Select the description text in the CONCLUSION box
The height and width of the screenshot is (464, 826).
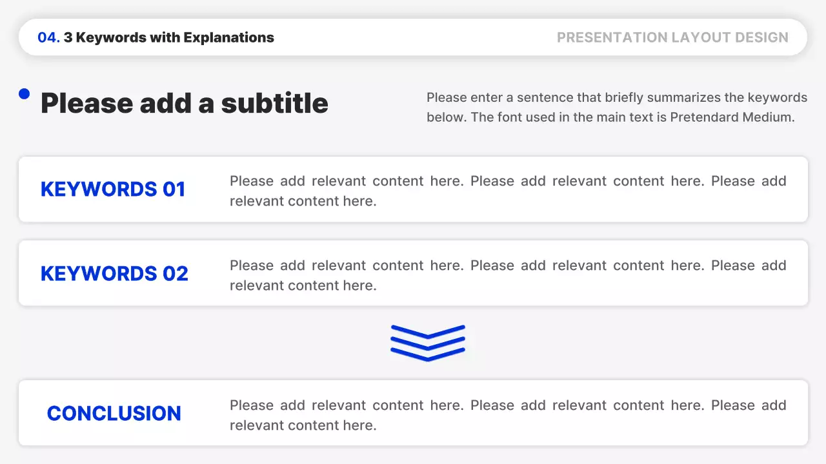[x=507, y=415]
